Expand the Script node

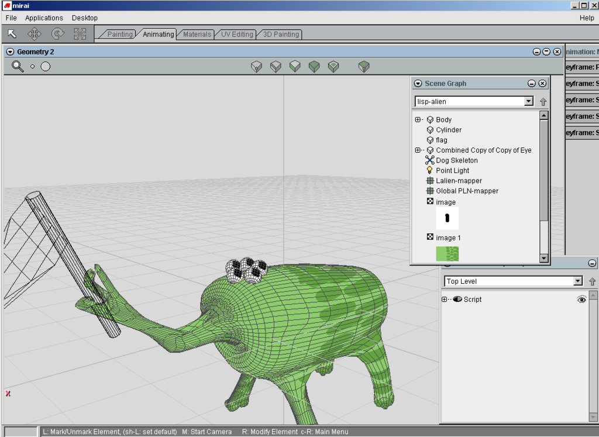tap(444, 300)
